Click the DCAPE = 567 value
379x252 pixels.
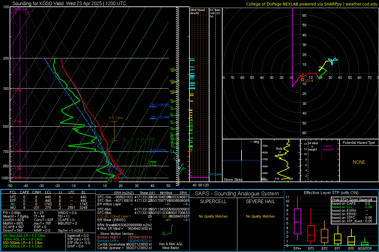(13, 227)
